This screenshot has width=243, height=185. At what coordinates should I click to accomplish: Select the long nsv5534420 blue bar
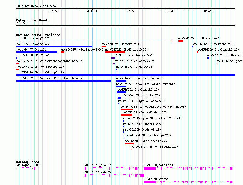[x=126, y=75]
